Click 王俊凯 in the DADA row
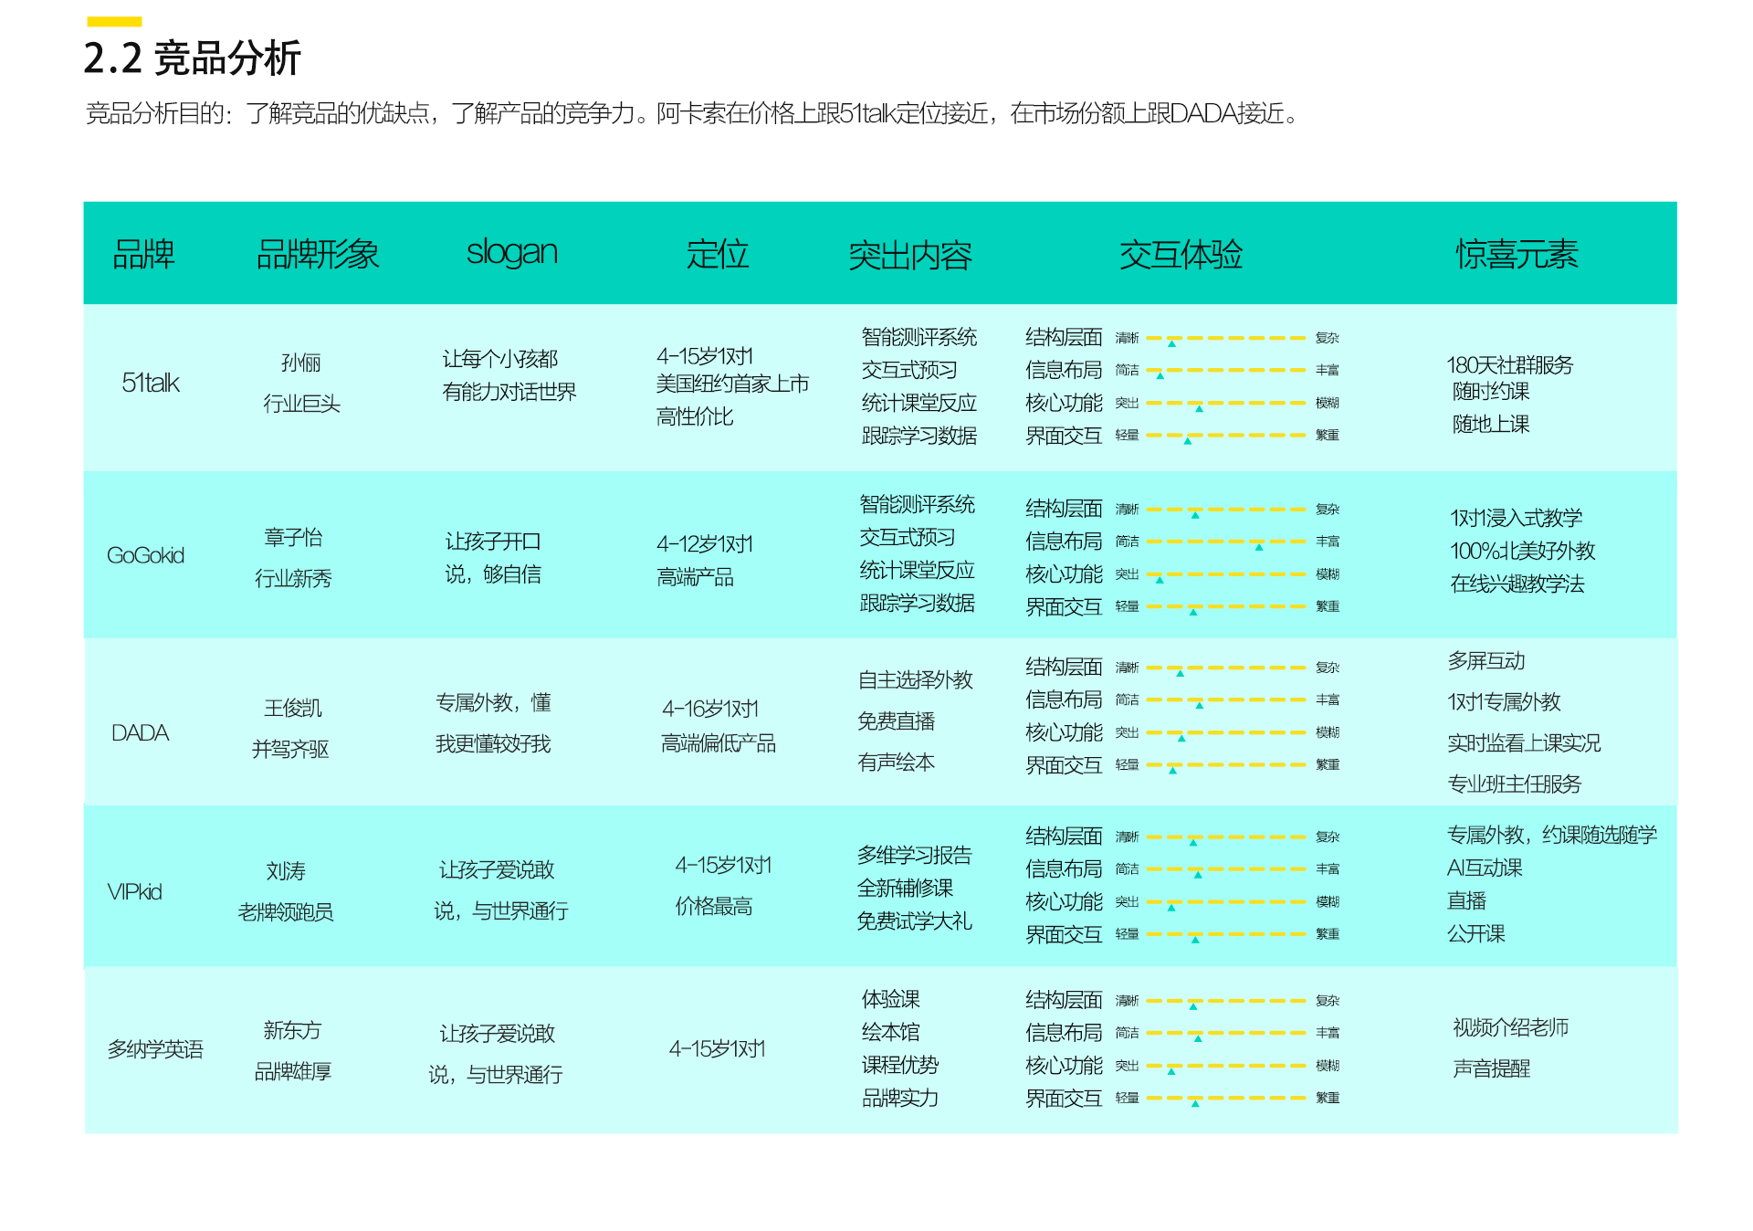This screenshot has height=1231, width=1753. [293, 708]
